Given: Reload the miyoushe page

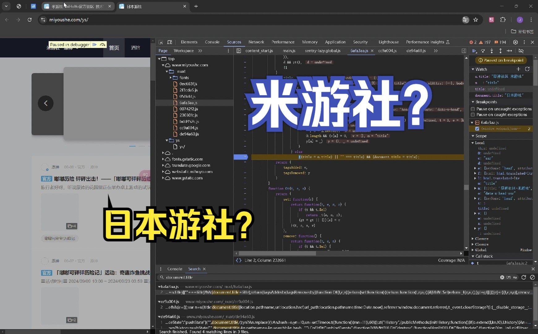Looking at the screenshot, I should [x=30, y=20].
